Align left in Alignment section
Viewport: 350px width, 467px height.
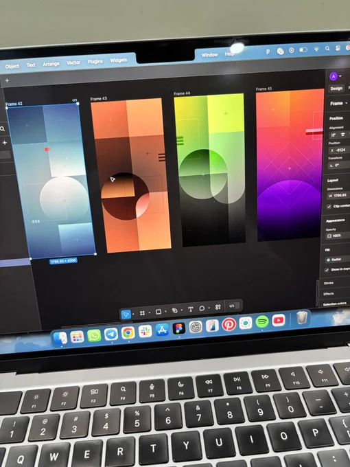tap(334, 135)
